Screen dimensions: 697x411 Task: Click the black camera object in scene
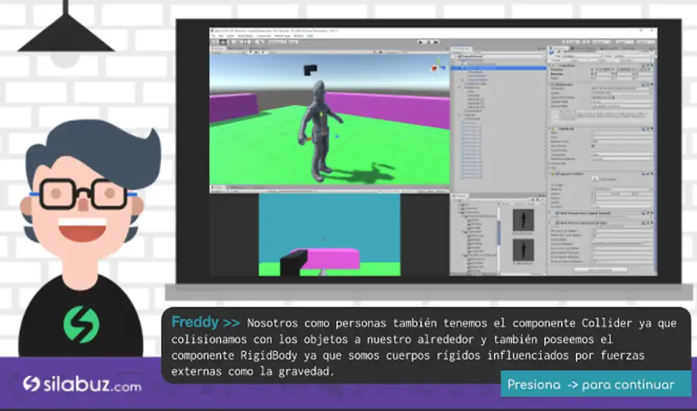point(310,68)
